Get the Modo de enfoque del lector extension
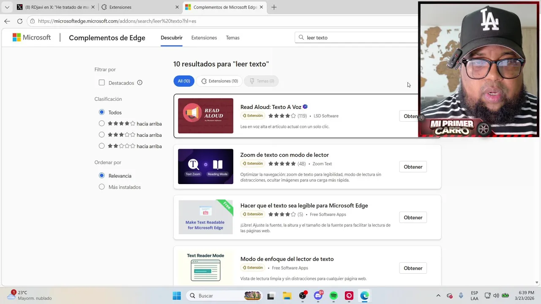 [413, 268]
